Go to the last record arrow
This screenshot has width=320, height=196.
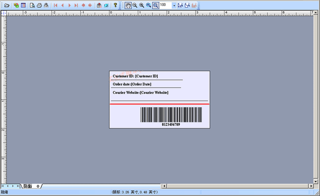click(76, 5)
